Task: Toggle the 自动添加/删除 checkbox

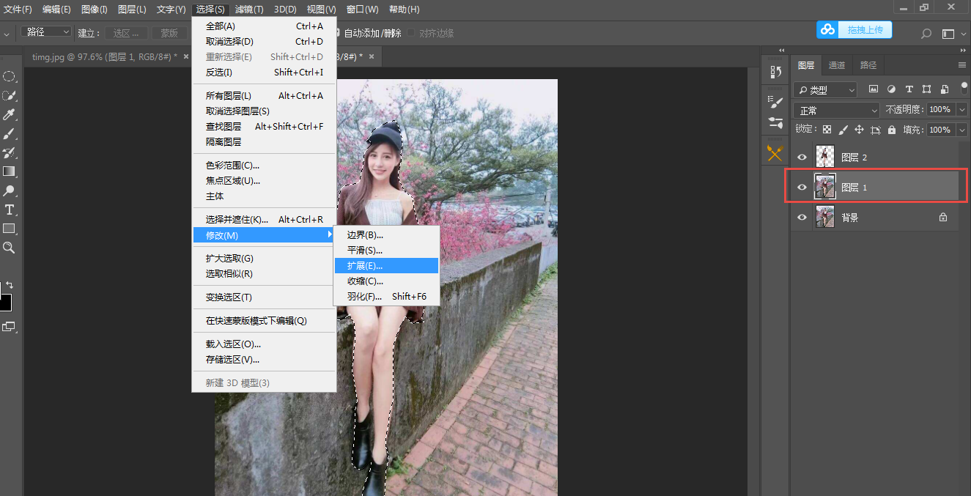Action: pyautogui.click(x=337, y=33)
